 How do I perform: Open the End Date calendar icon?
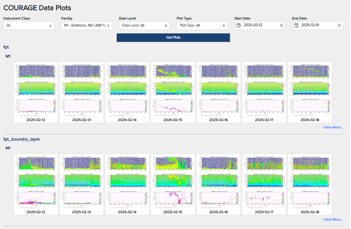pos(296,25)
